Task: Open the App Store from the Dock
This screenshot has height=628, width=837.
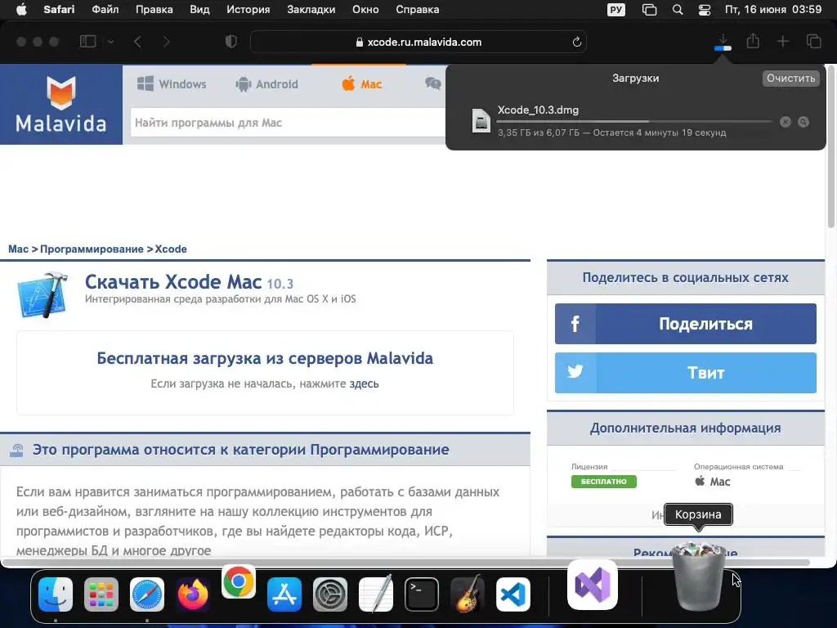Action: (x=284, y=594)
